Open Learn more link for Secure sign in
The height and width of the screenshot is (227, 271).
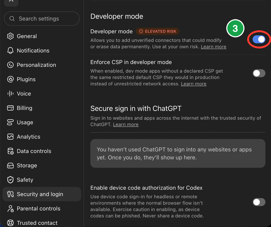126,124
